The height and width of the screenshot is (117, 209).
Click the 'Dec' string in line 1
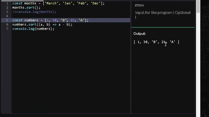tap(95, 3)
